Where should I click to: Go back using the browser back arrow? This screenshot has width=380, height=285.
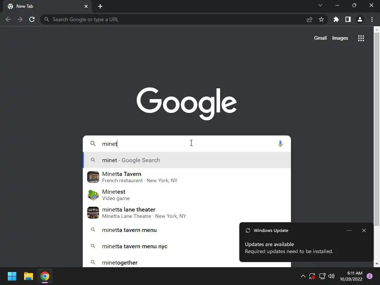tap(8, 19)
